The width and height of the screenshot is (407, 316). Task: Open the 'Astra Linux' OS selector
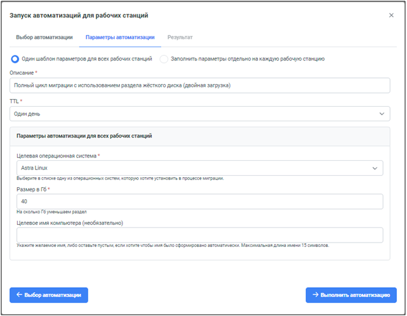point(188,168)
